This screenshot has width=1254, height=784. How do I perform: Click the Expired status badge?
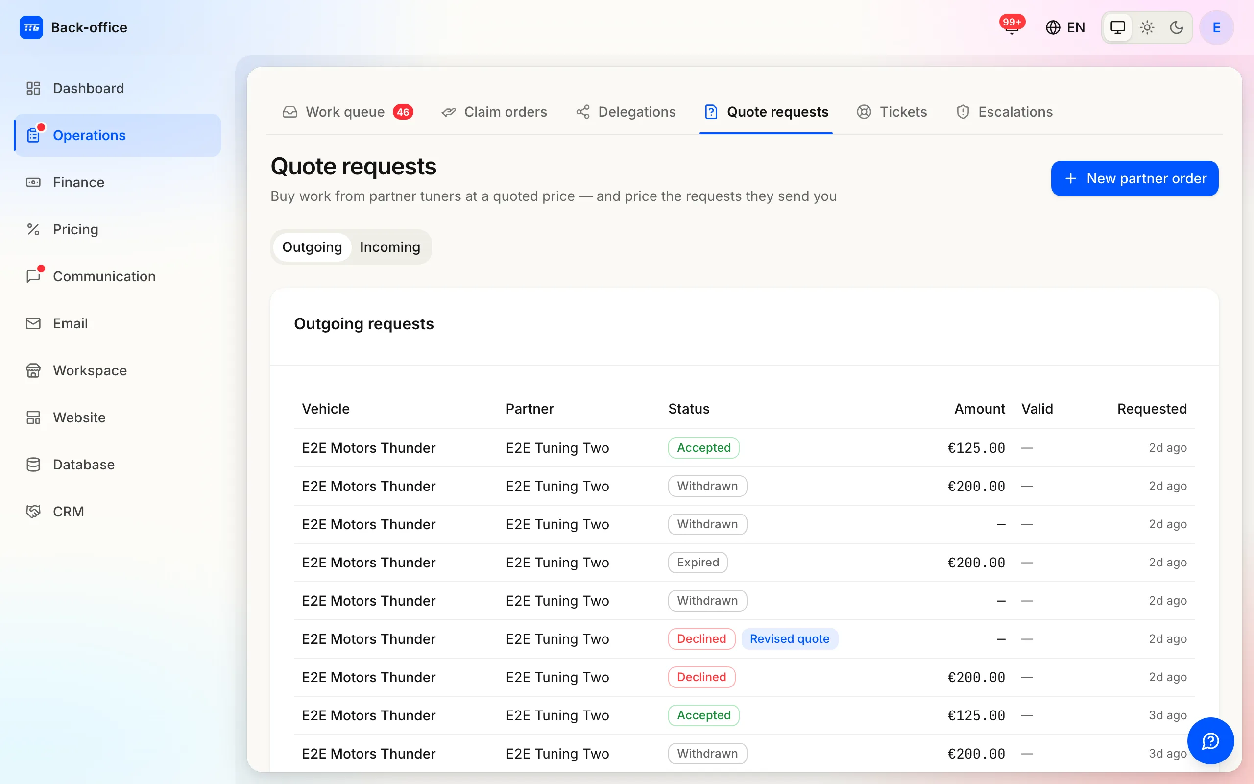tap(698, 563)
